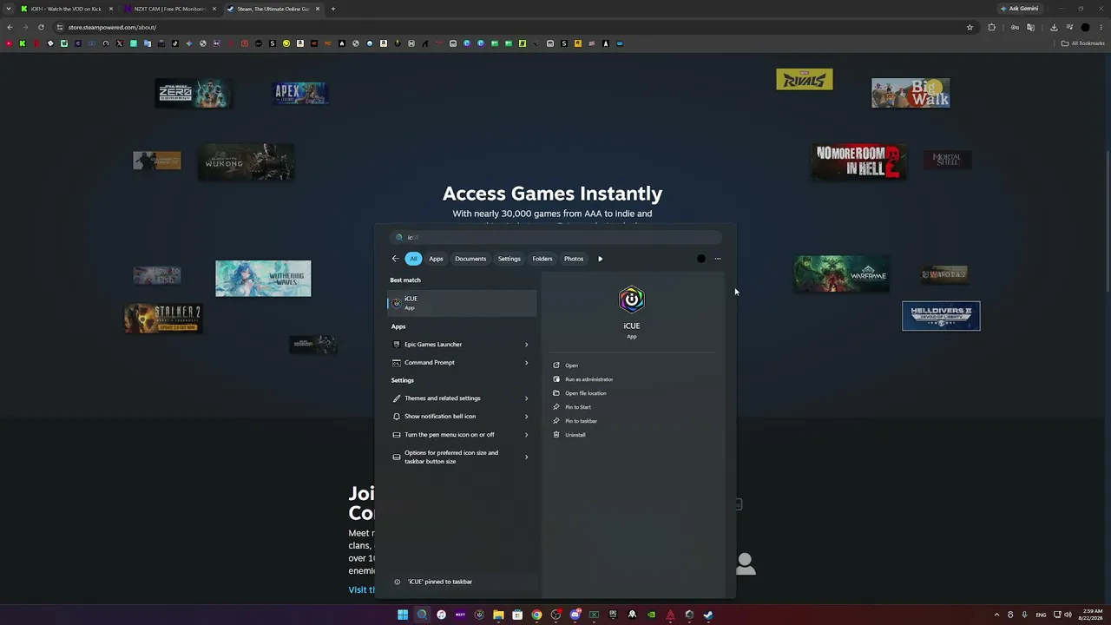Switch to the NZXT CAM browser tab

point(169,9)
